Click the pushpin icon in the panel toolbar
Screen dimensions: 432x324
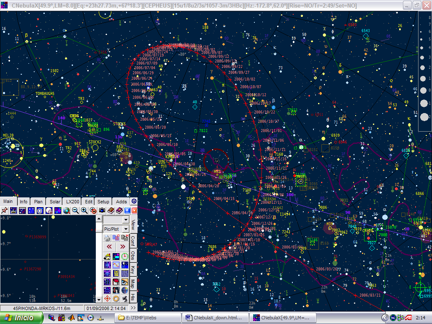click(x=5, y=211)
